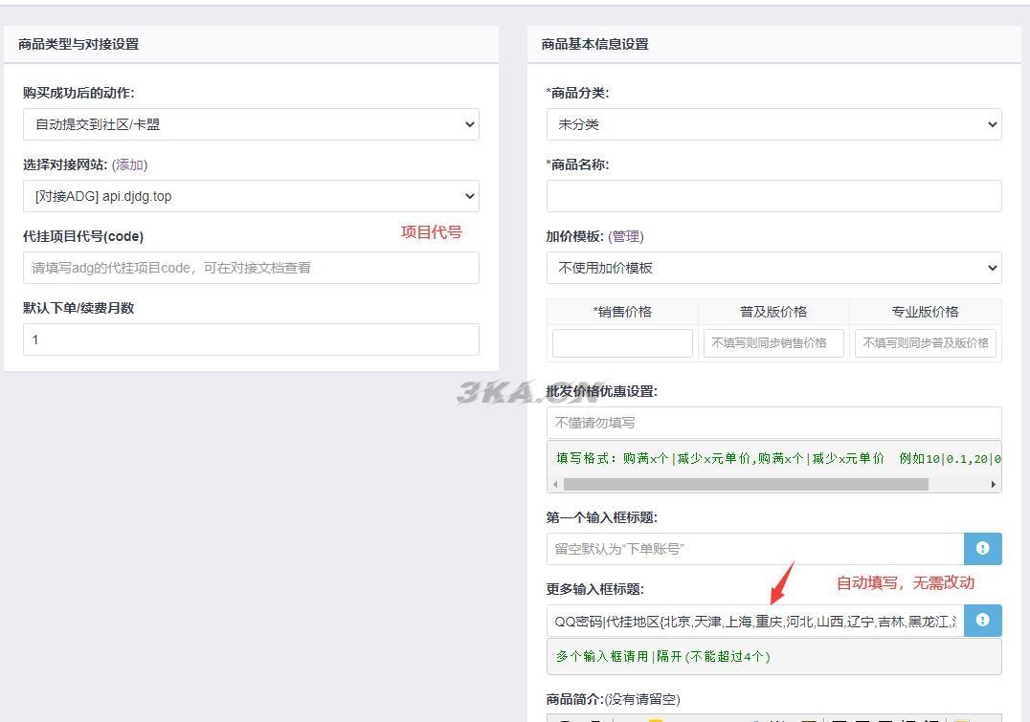Click the 普及版价格 input field
The width and height of the screenshot is (1030, 722).
(772, 342)
